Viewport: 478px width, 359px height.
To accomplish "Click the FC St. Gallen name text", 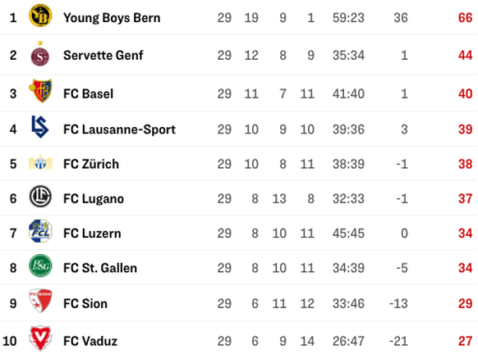I will click(x=100, y=268).
